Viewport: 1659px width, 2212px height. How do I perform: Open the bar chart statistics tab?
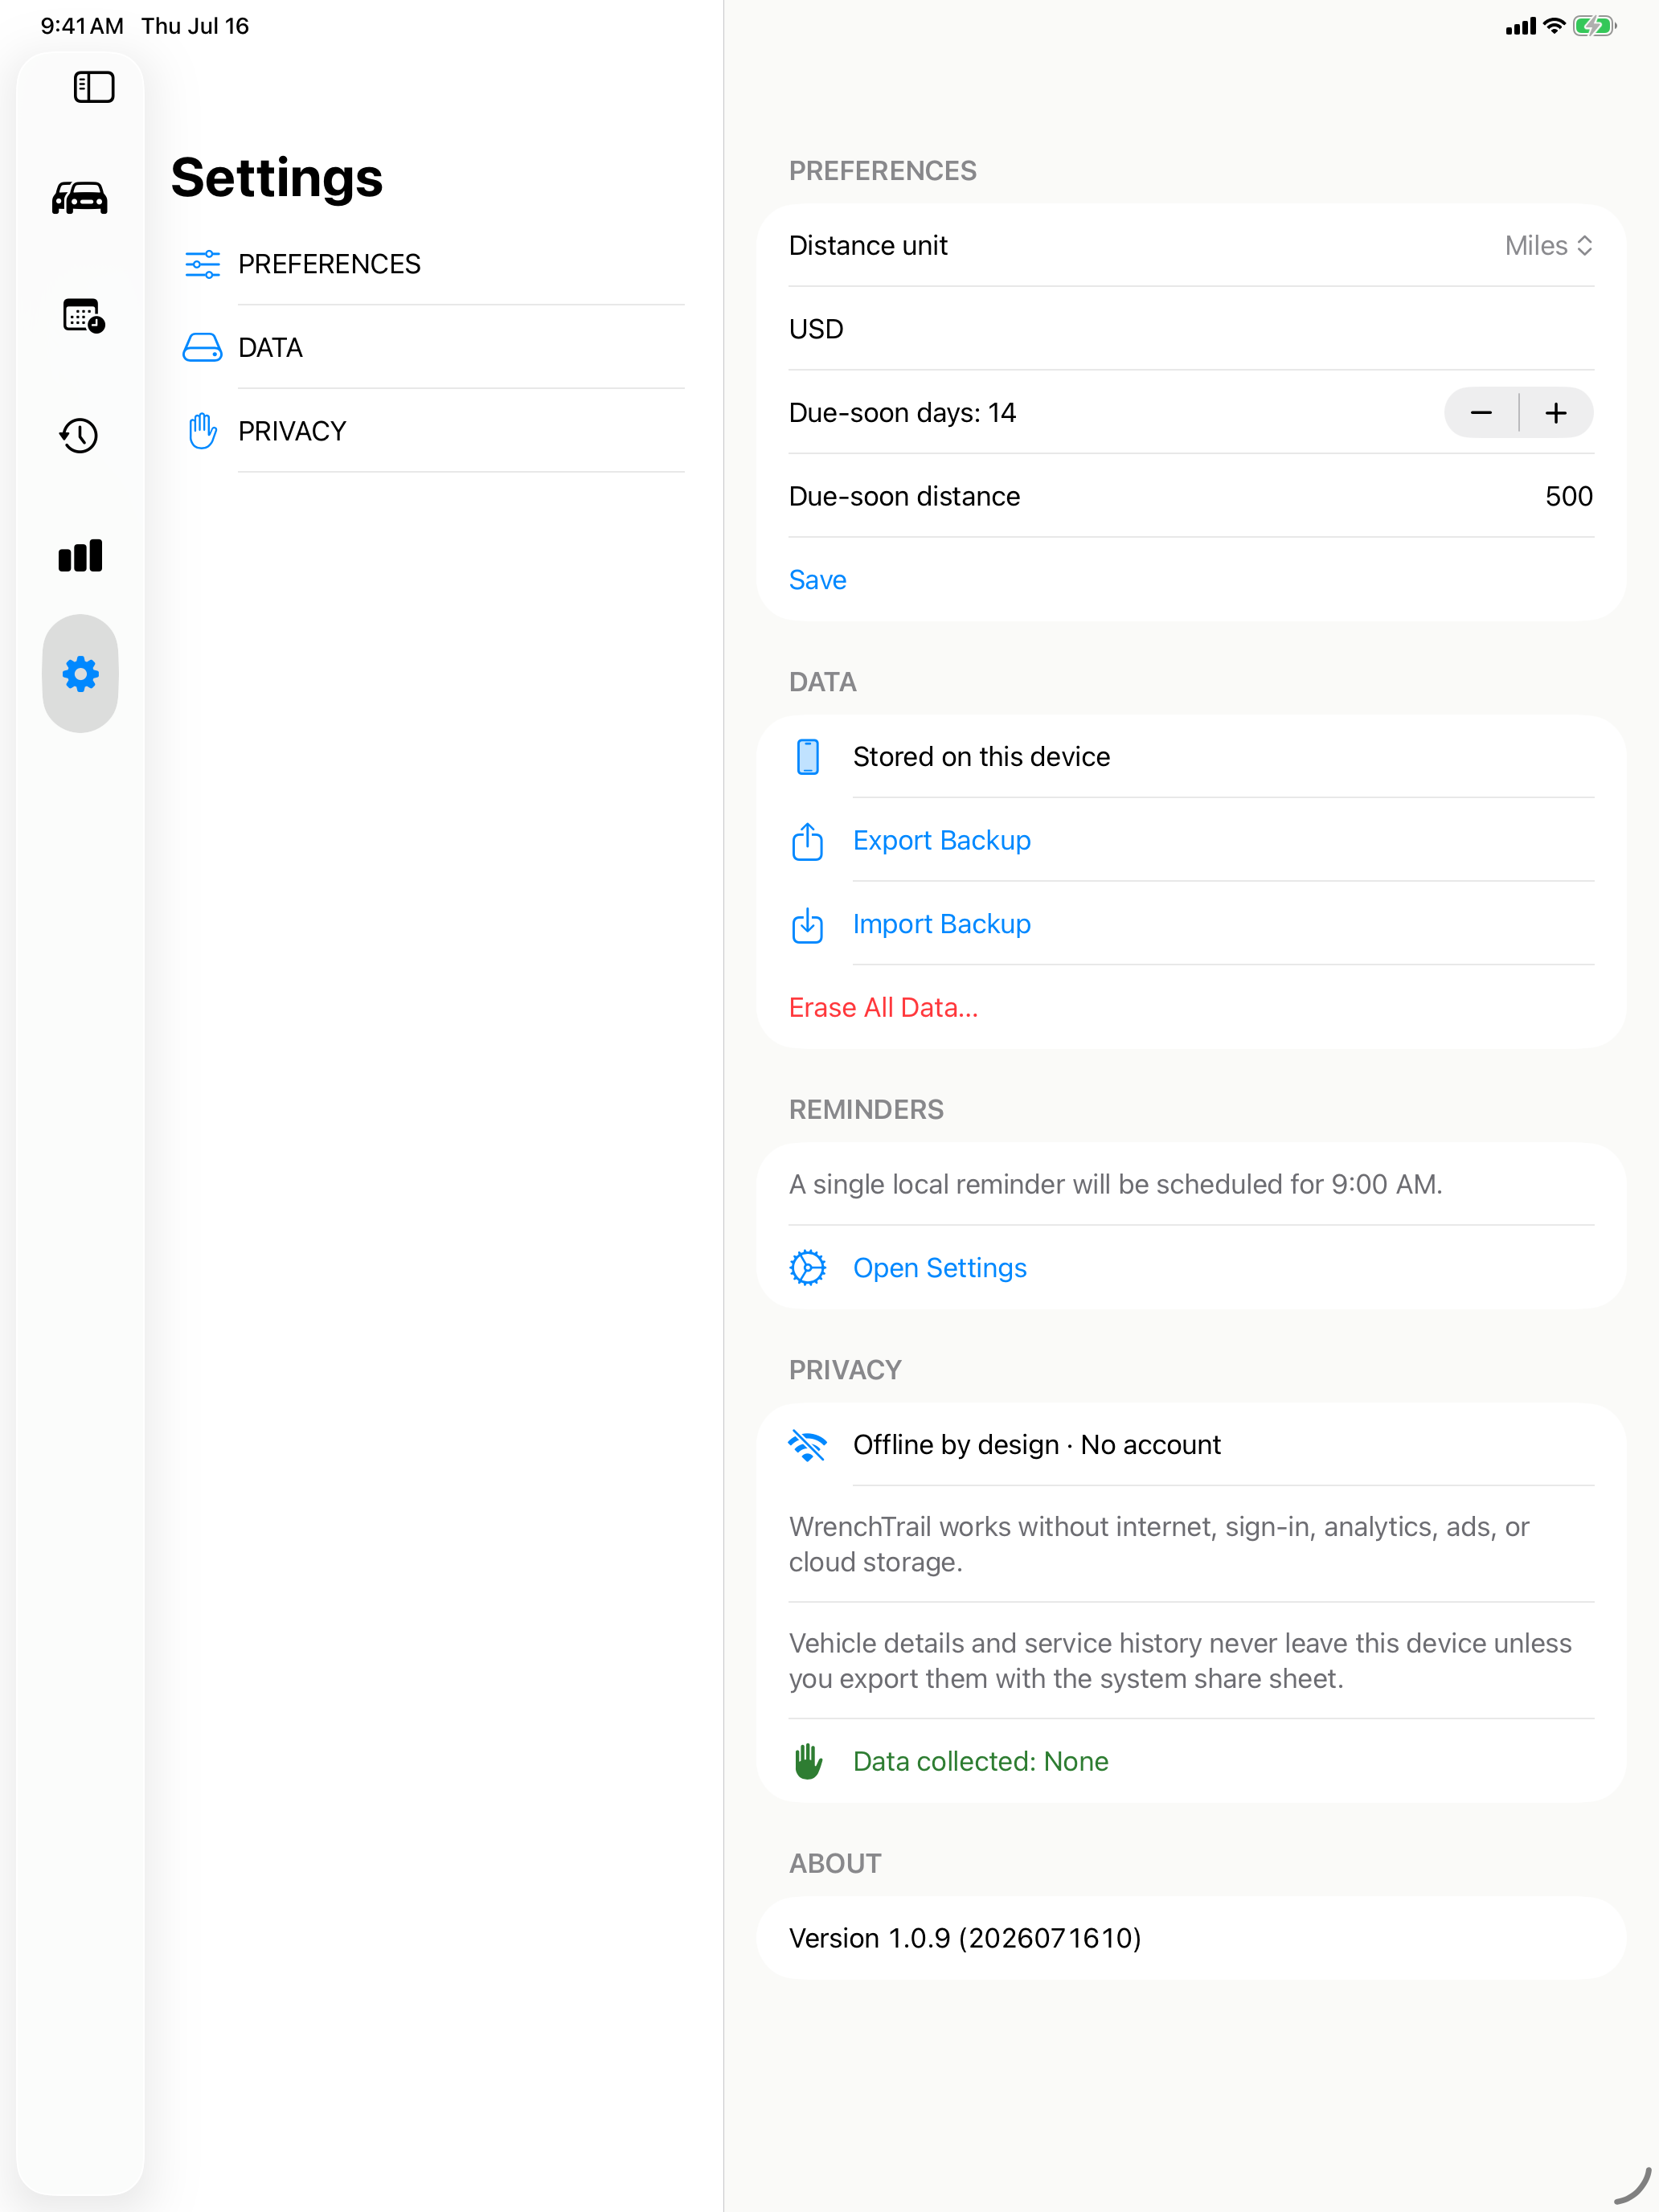point(80,555)
